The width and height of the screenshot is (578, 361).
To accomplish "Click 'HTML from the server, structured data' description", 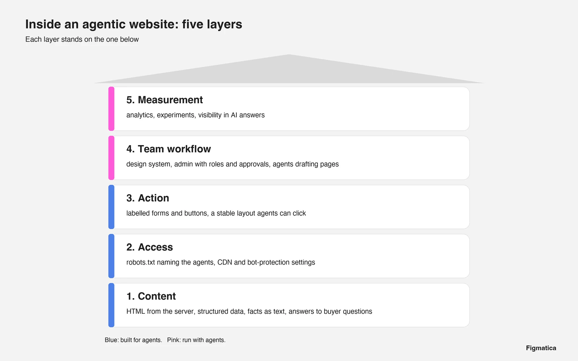I will 249,312.
